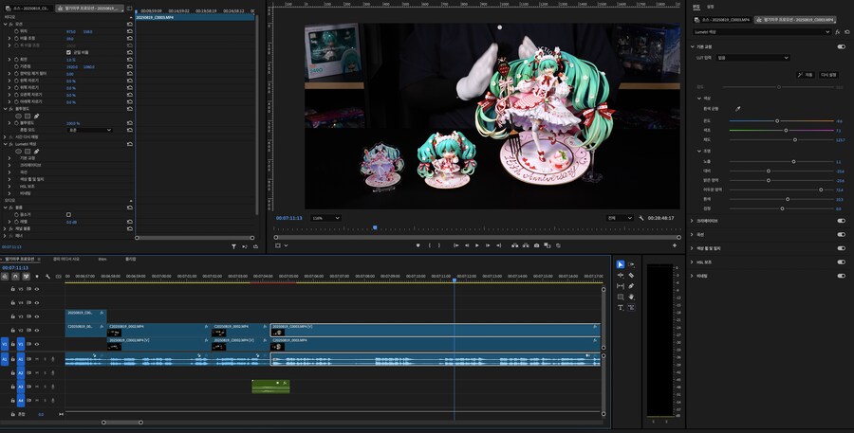Expand the Creative section in Lumetri panel
This screenshot has height=433, width=854.
693,221
